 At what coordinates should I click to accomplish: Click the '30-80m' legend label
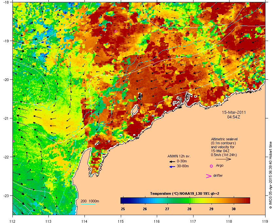tap(183, 166)
